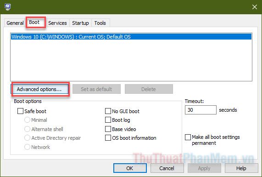This screenshot has height=177, width=262.
Task: Go to the Tools tab
Action: click(x=100, y=23)
